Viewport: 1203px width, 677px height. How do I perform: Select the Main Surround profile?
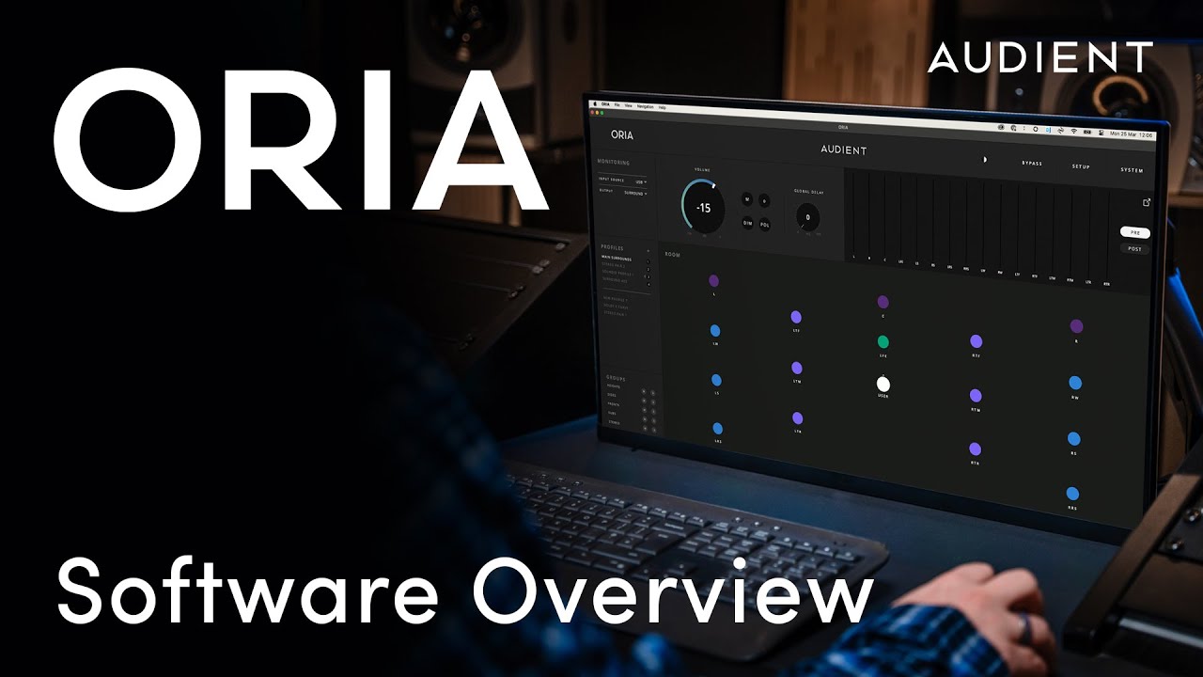pos(617,259)
